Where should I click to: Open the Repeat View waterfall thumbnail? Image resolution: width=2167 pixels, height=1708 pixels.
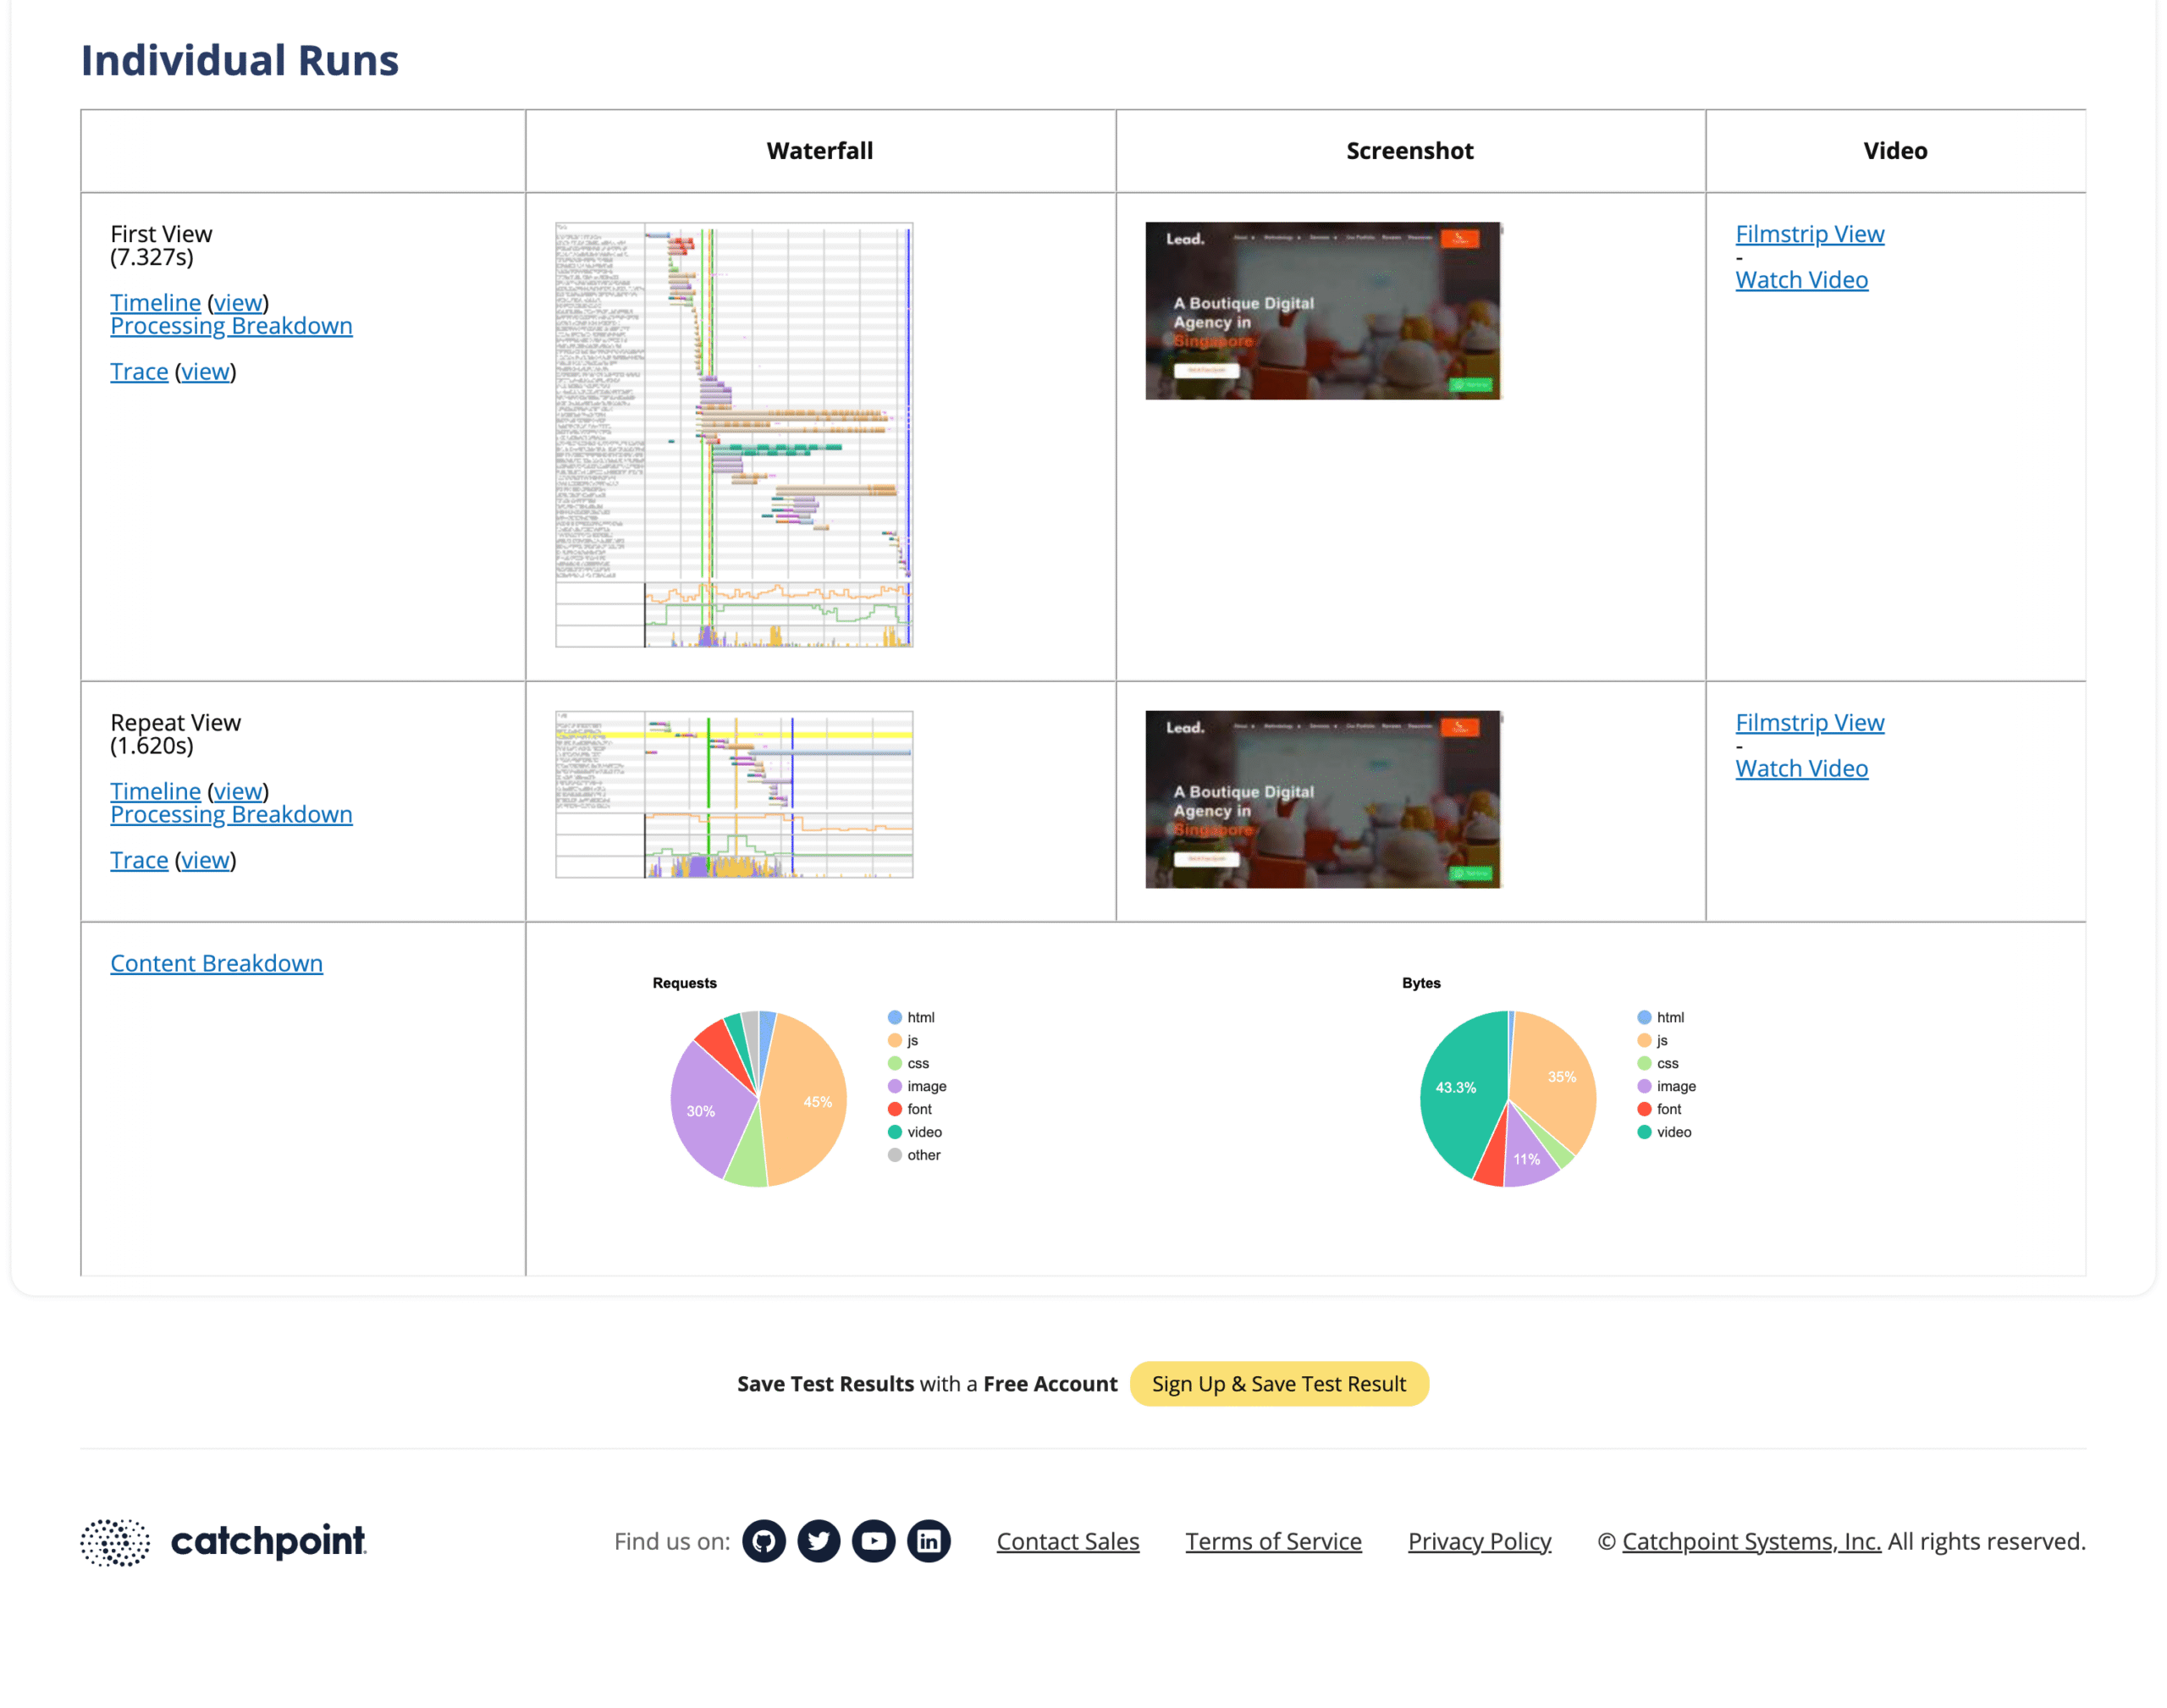pyautogui.click(x=734, y=795)
